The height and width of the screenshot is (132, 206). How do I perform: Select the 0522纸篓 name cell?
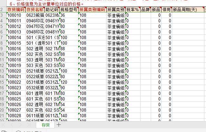coord(35,77)
